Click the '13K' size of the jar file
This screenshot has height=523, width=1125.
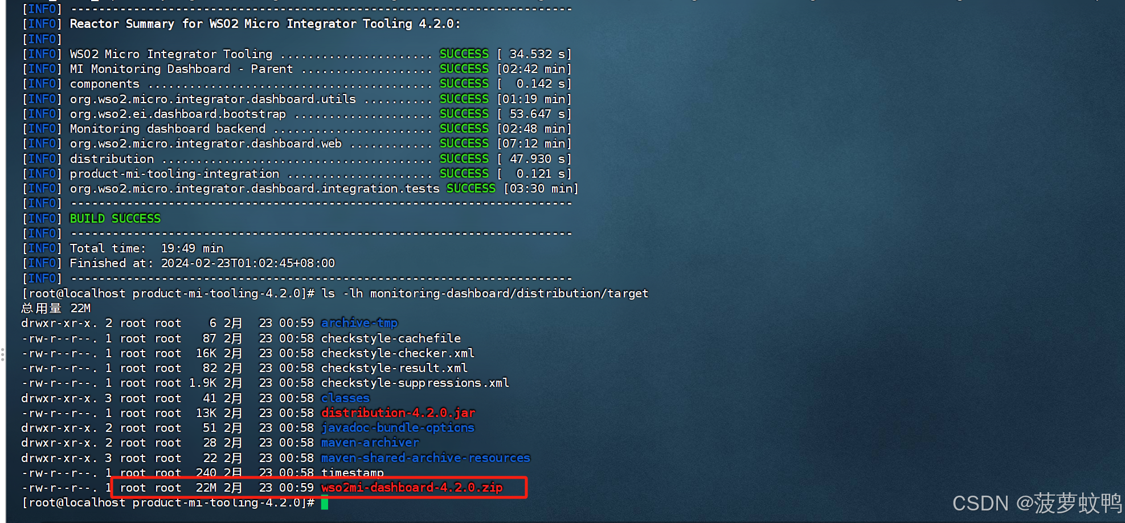click(206, 413)
